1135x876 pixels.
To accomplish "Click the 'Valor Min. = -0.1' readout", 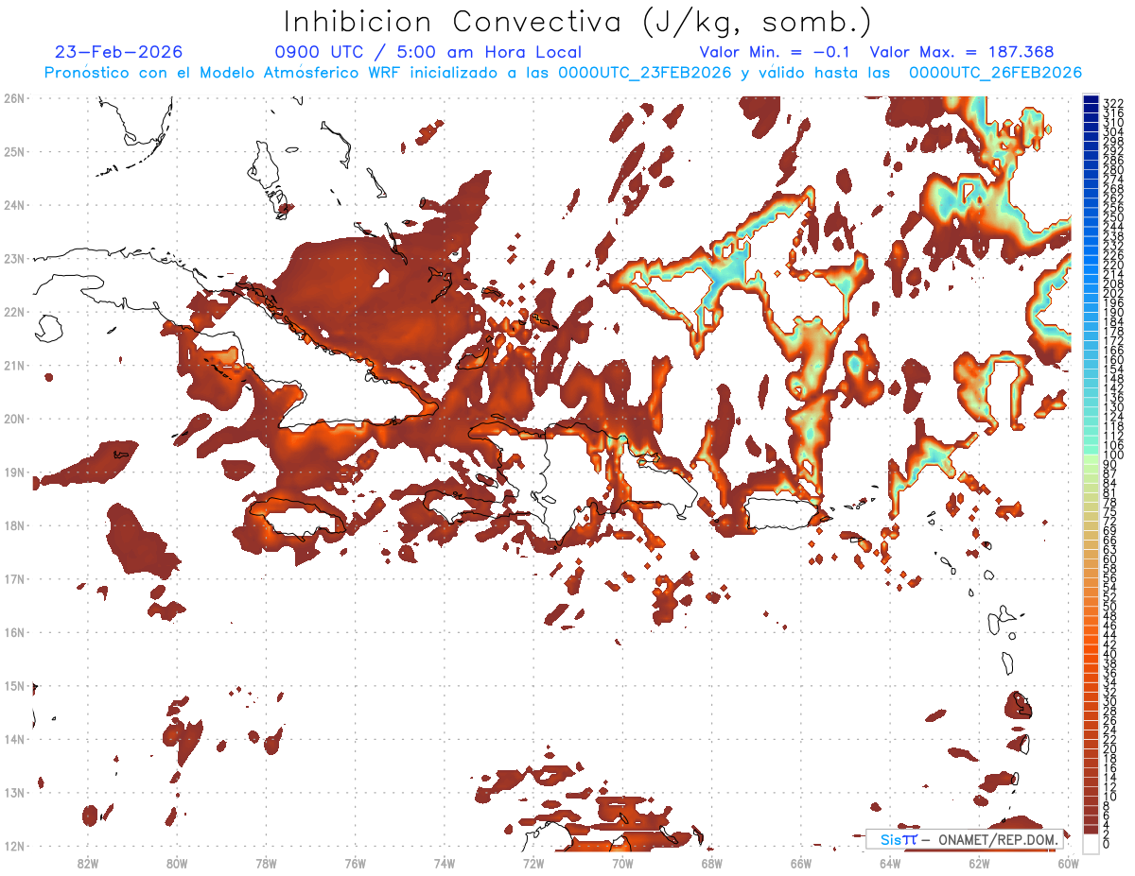I will tap(777, 53).
